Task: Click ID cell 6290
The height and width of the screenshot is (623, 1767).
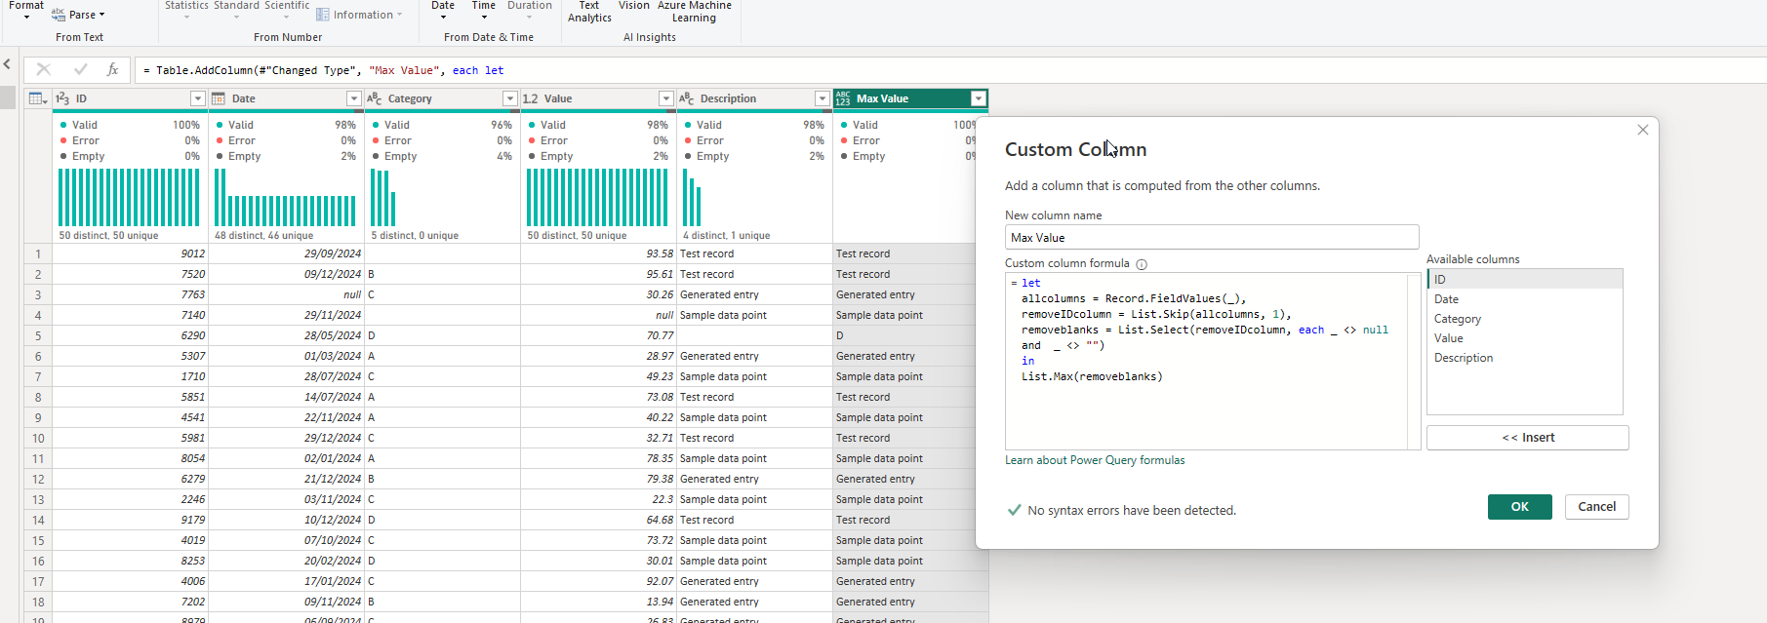Action: [x=130, y=335]
